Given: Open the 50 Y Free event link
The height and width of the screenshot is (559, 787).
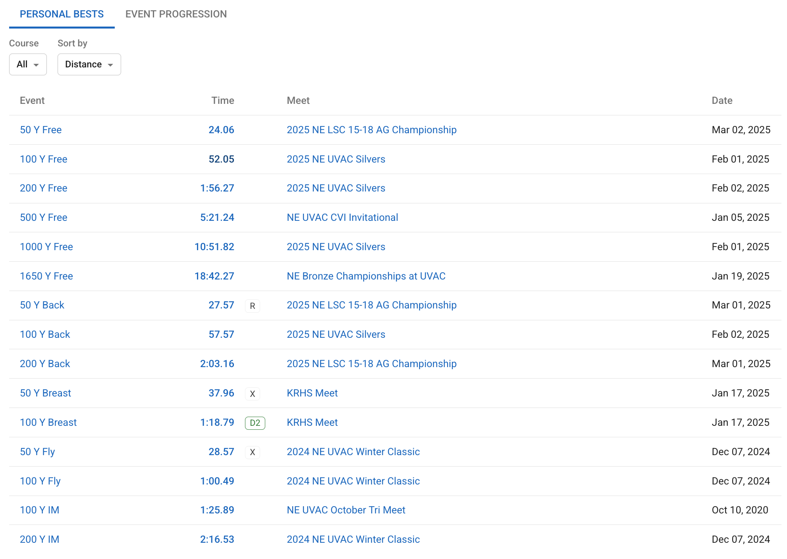Looking at the screenshot, I should pyautogui.click(x=41, y=130).
